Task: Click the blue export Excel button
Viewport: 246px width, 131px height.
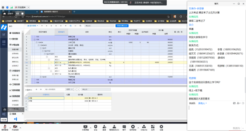Action: coord(122,26)
